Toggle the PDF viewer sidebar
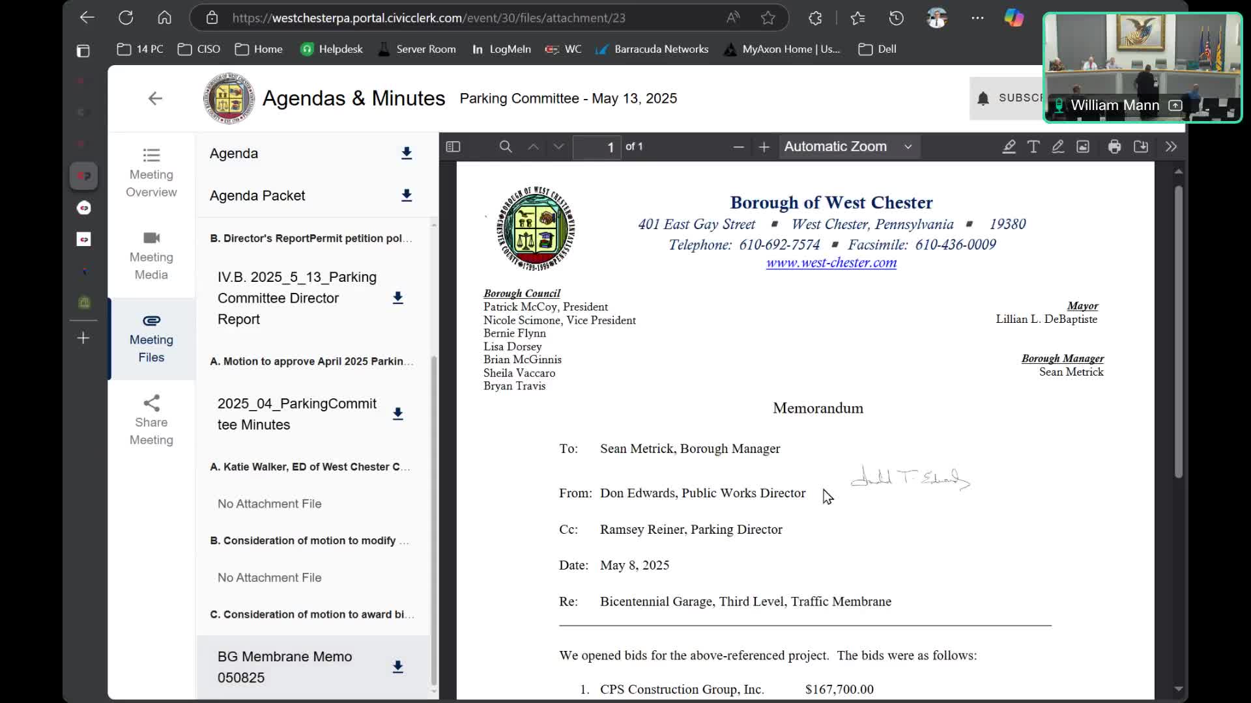This screenshot has width=1251, height=703. (453, 147)
